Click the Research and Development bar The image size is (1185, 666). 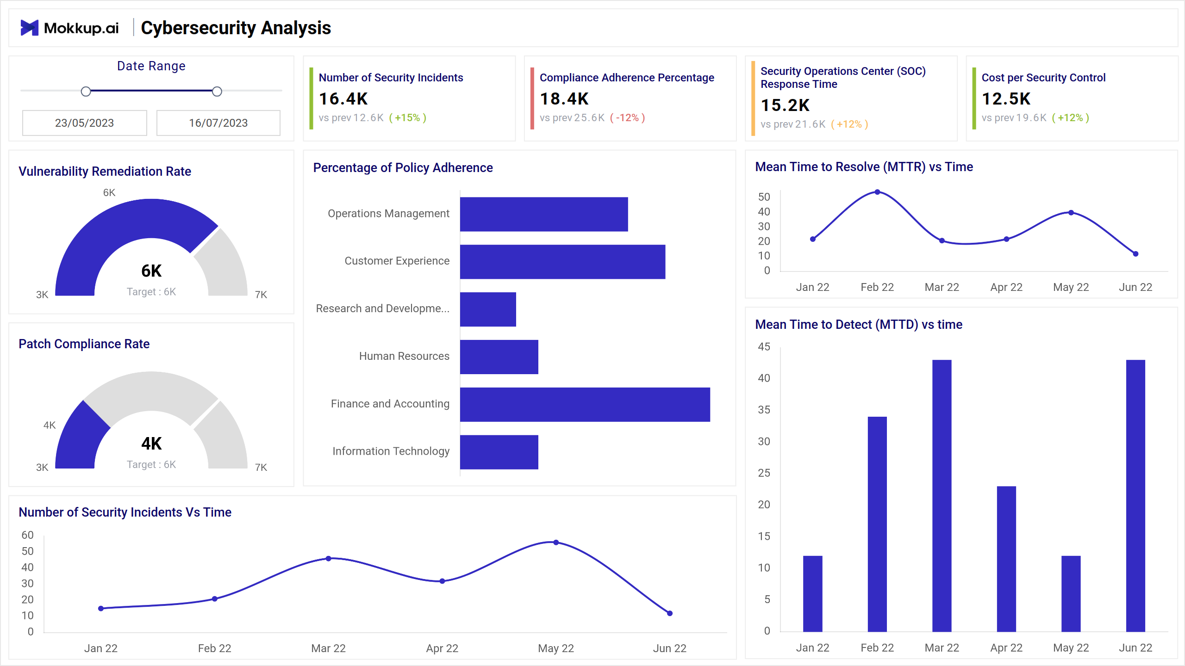tap(488, 309)
